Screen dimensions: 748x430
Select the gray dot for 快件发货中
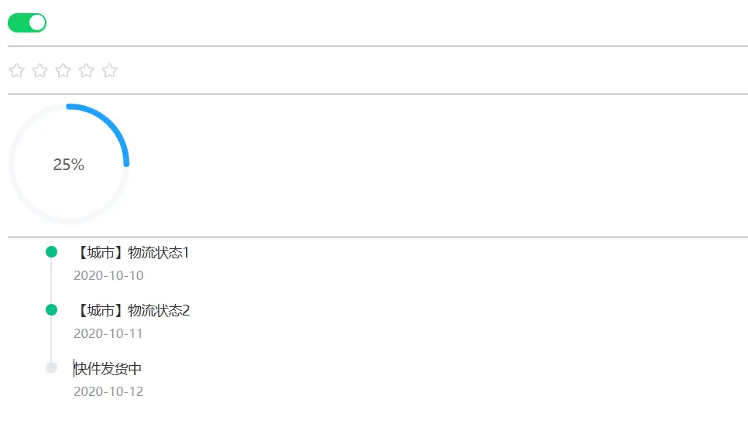coord(52,368)
